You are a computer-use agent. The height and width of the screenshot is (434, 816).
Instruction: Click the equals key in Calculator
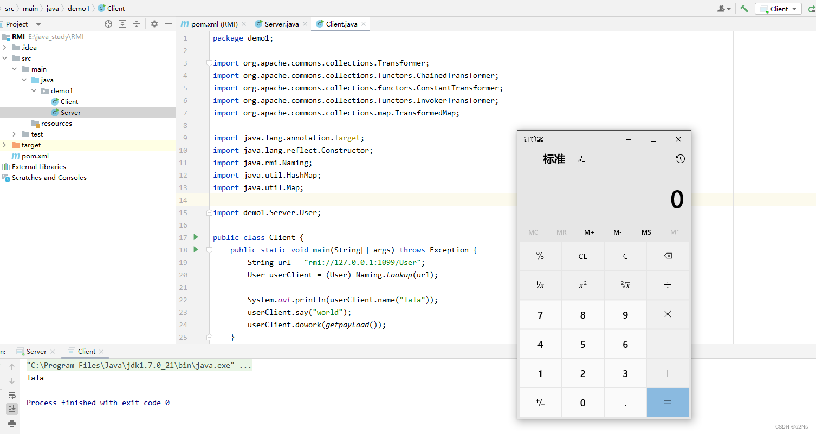(x=668, y=403)
